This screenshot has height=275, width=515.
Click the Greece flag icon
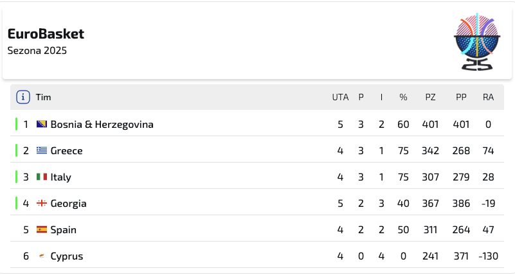point(42,150)
